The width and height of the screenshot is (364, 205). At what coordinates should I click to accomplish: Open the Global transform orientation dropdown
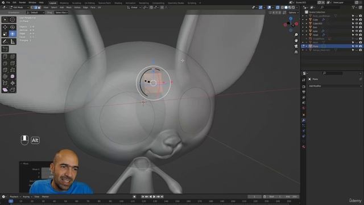(x=134, y=7)
